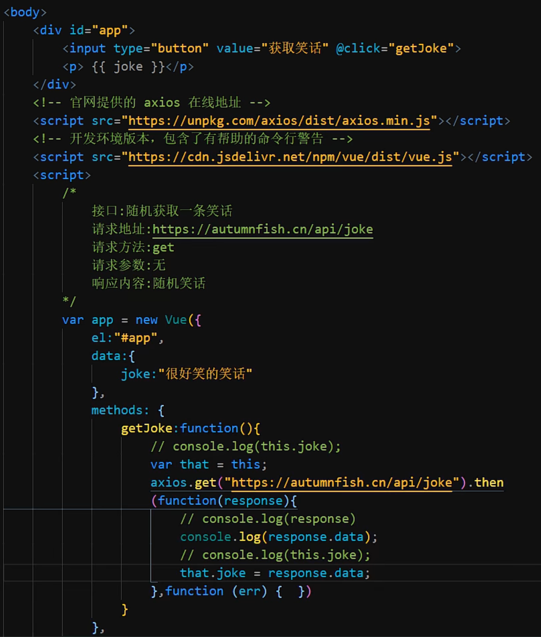Screen dimensions: 541x637
Task: Click the (function(response){ callback line
Action: (x=224, y=501)
